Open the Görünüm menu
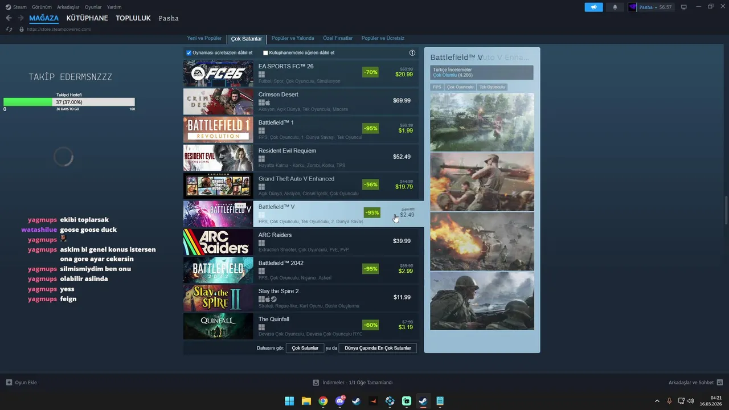Viewport: 729px width, 410px height. [x=42, y=7]
